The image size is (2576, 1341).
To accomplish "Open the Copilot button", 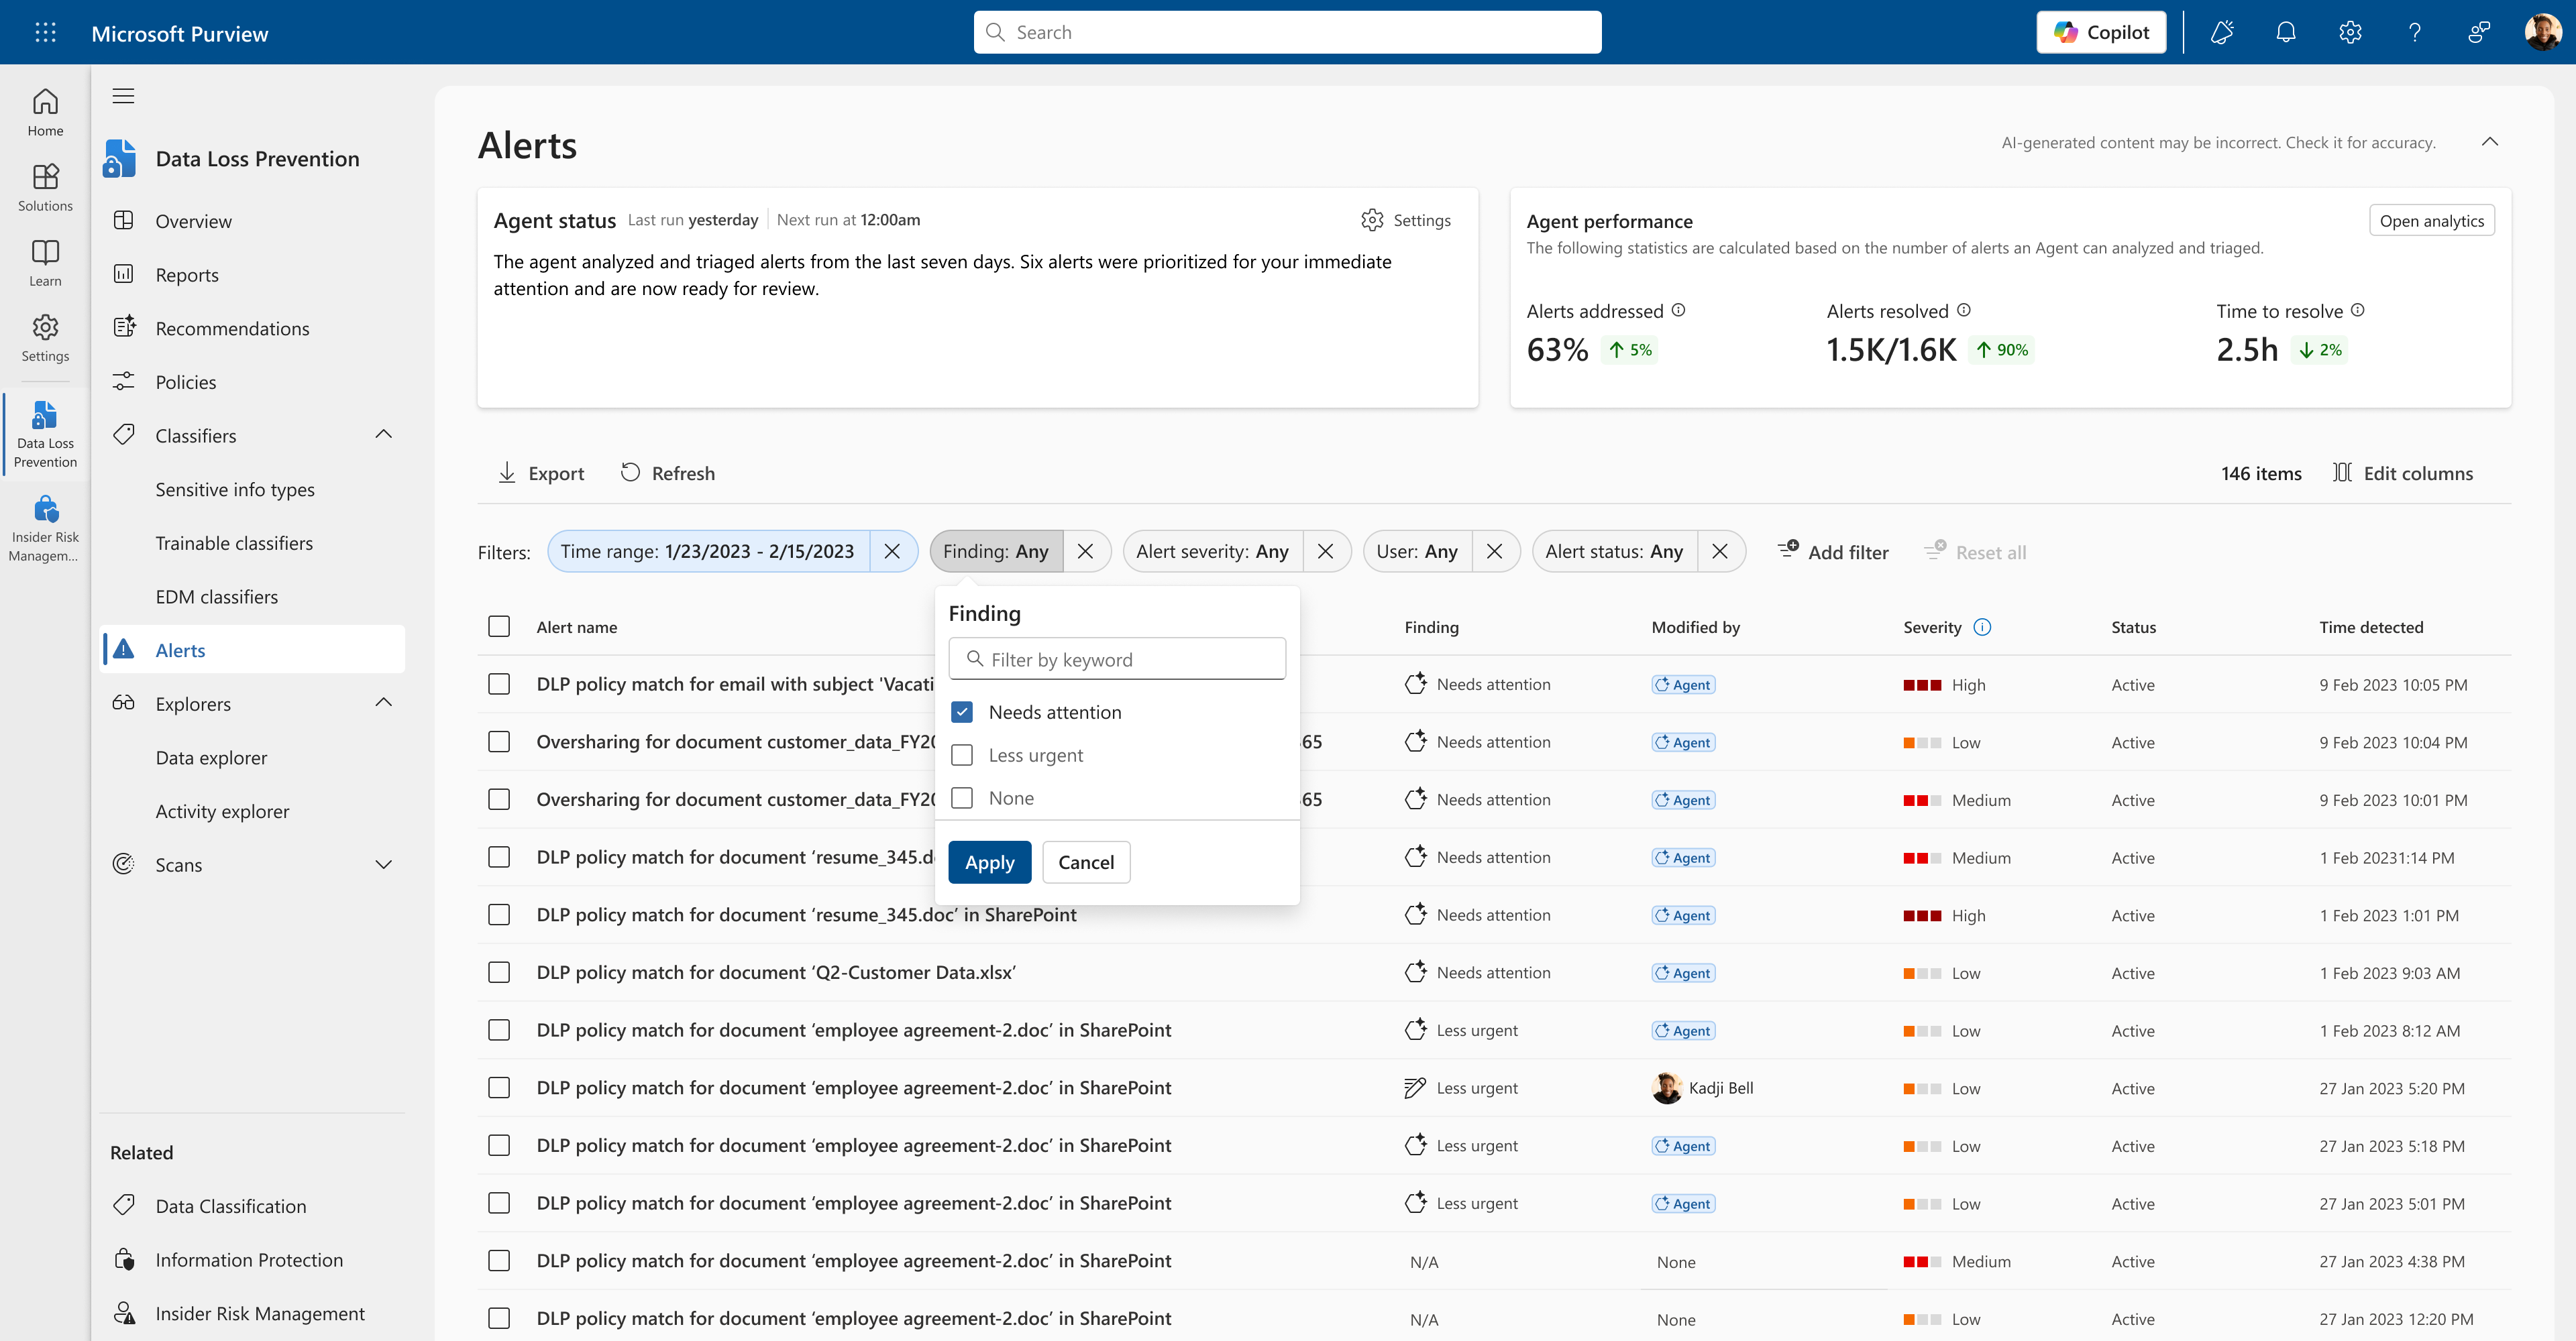I will pos(2101,32).
